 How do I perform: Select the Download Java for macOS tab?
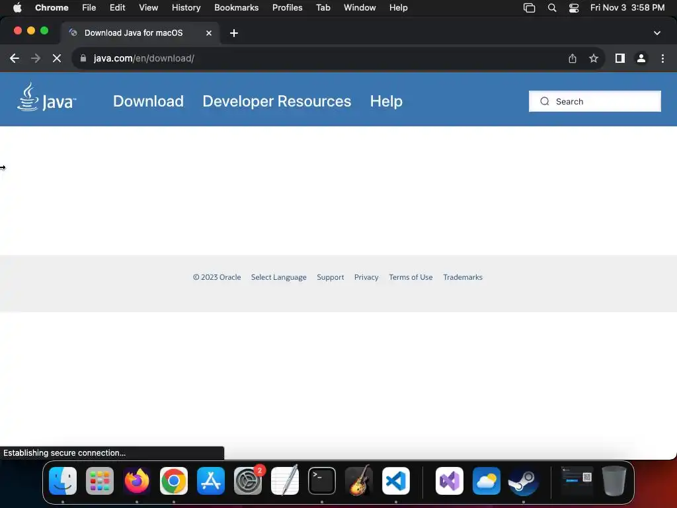(x=140, y=33)
